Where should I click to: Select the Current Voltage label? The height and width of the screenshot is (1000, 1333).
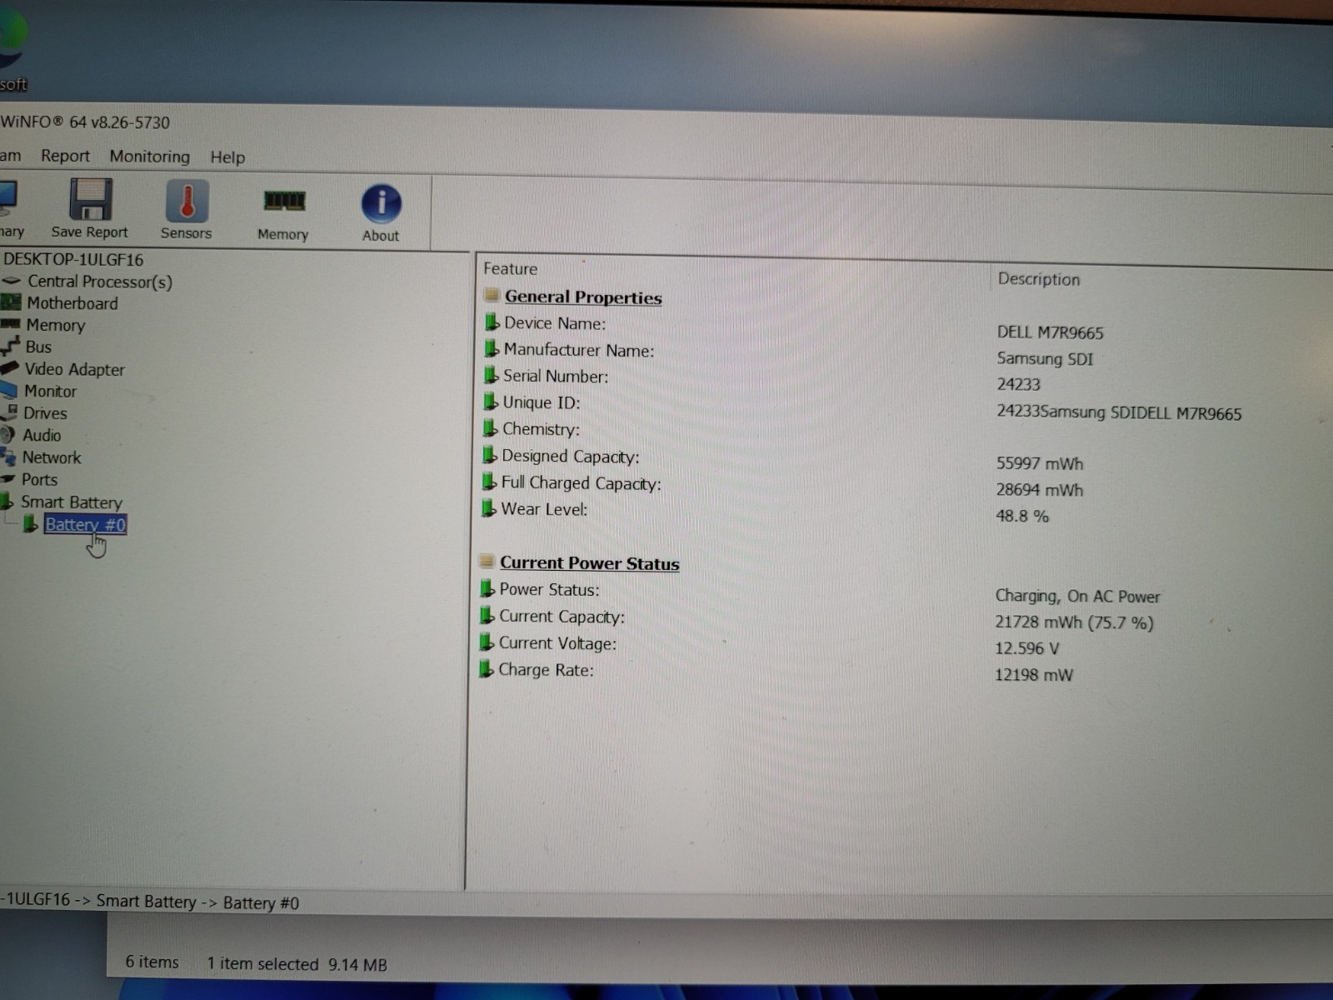pyautogui.click(x=557, y=643)
